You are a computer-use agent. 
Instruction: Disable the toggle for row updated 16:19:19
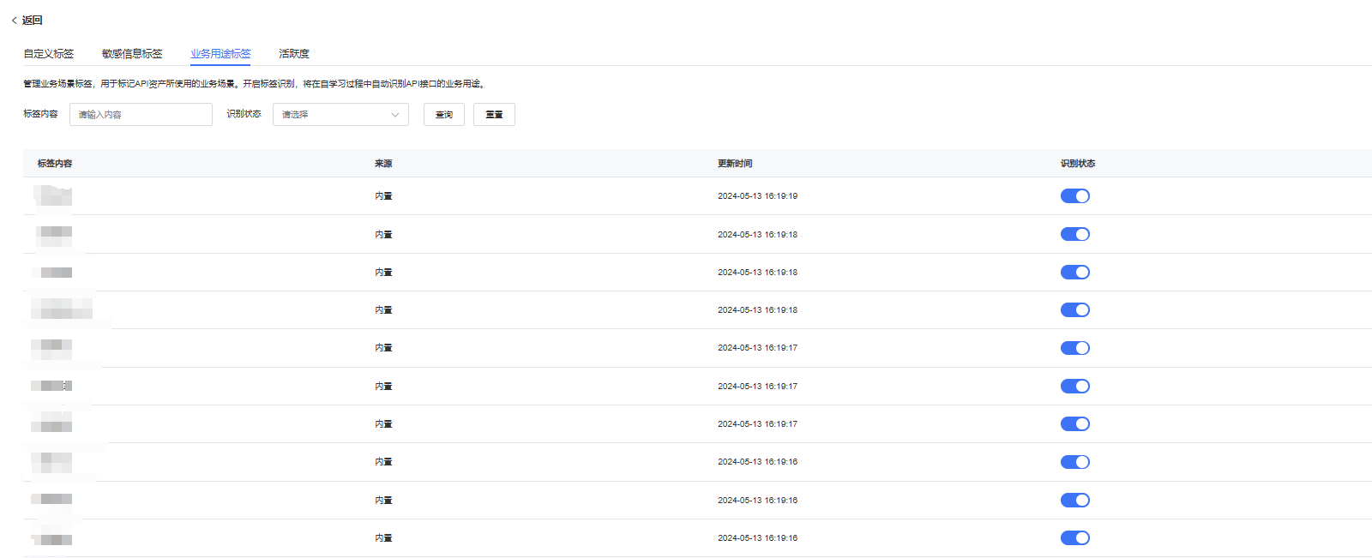1074,196
